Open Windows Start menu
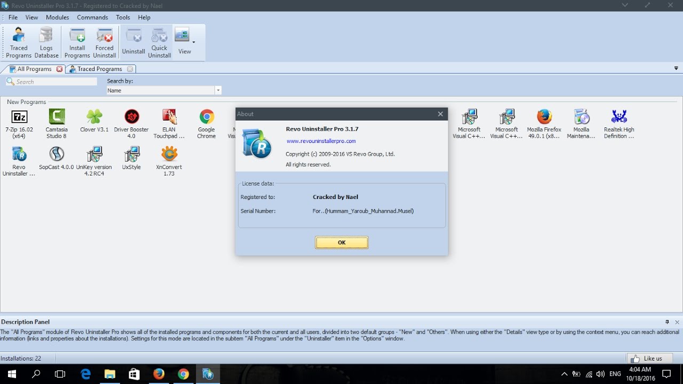 [11, 374]
